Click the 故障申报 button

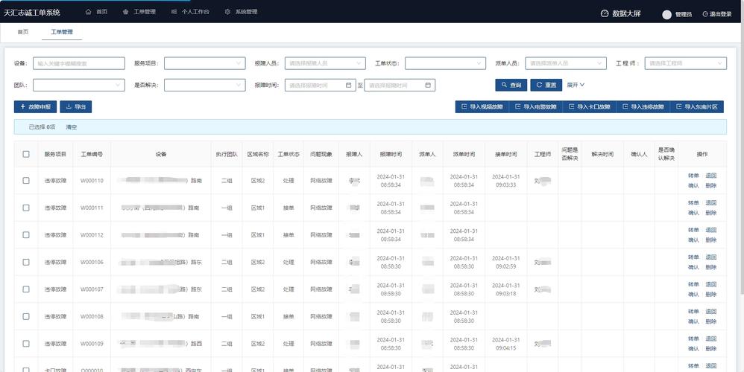(x=34, y=107)
